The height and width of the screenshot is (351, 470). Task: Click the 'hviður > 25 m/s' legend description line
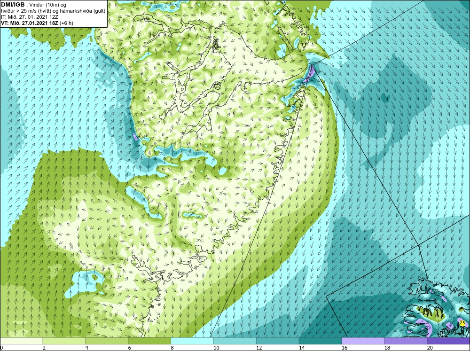tap(53, 11)
